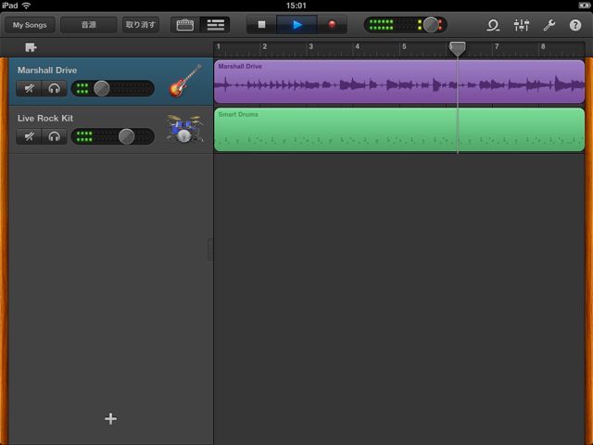593x445 pixels.
Task: Start recording with red record button
Action: tap(332, 25)
